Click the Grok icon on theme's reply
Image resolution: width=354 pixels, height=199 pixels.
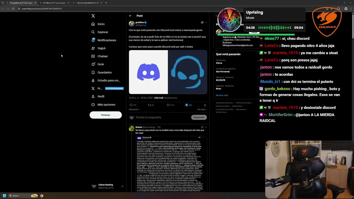[x=202, y=127]
